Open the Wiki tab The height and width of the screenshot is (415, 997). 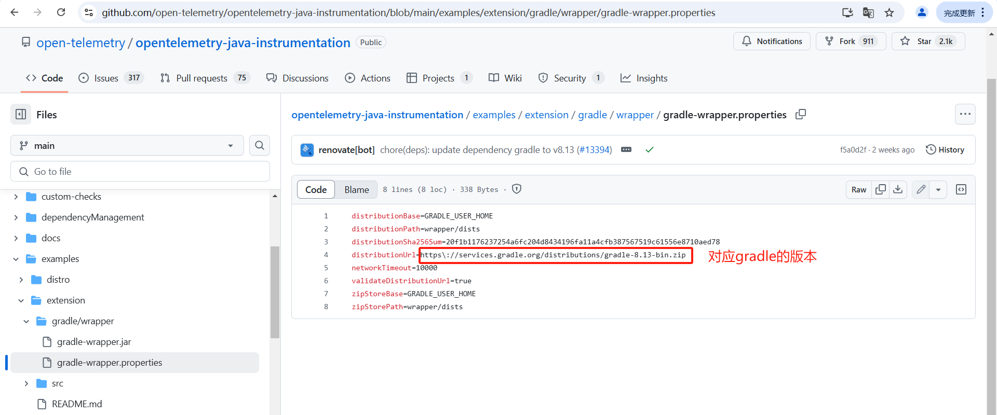point(505,78)
